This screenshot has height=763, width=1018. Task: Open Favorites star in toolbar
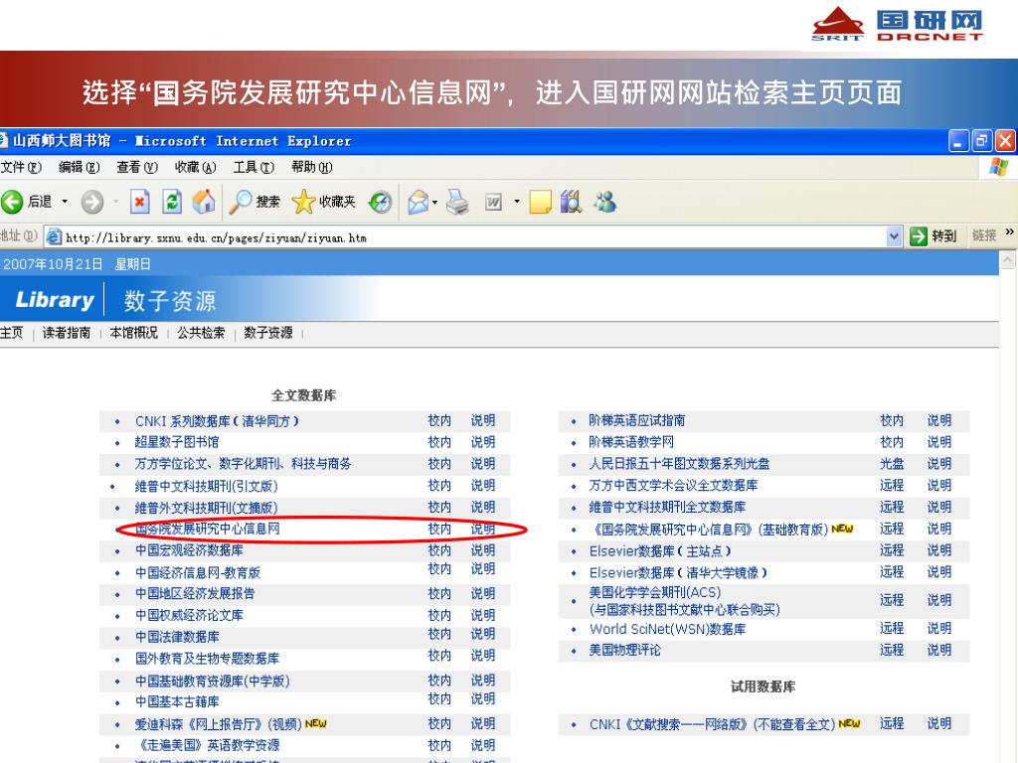click(303, 202)
